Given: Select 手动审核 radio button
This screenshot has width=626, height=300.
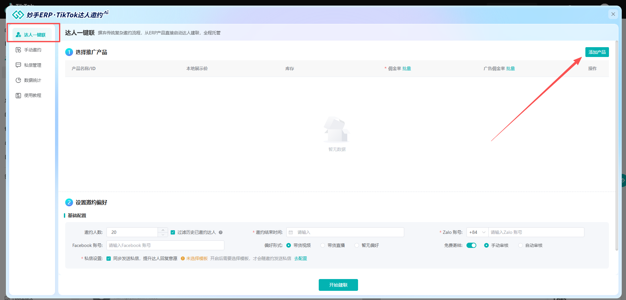Looking at the screenshot, I should [x=486, y=245].
